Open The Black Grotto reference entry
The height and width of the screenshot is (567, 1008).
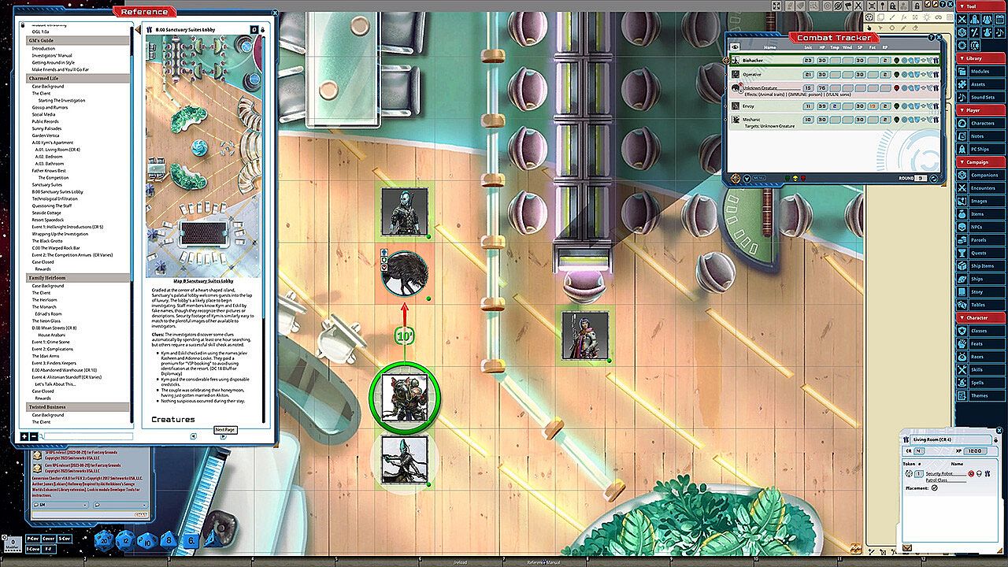point(47,241)
